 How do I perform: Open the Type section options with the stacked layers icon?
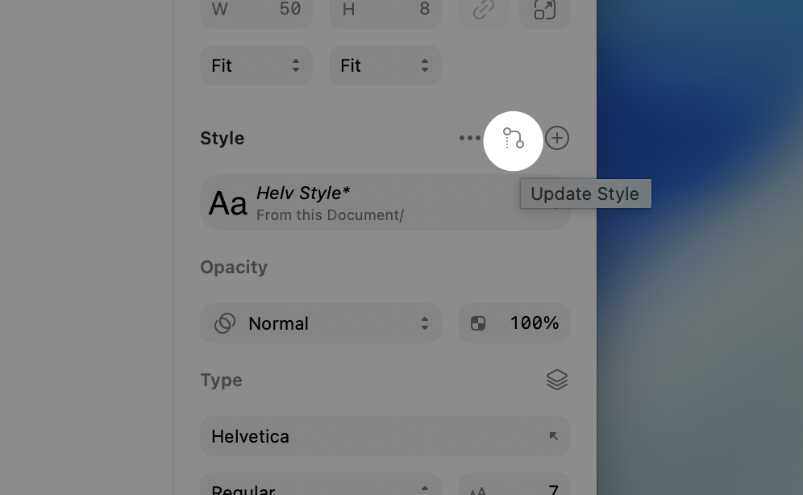click(x=556, y=380)
